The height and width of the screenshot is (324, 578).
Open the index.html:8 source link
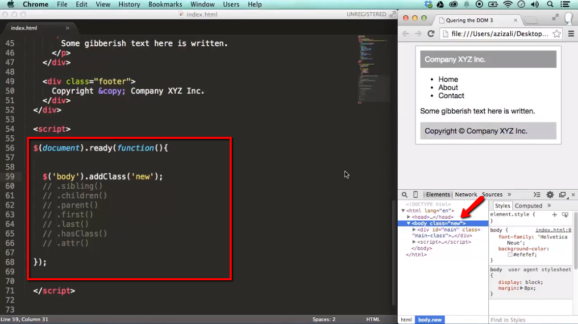point(554,230)
